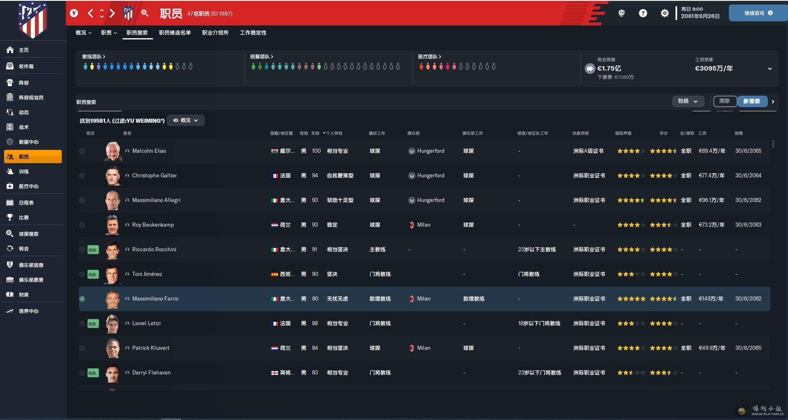This screenshot has width=788, height=420.
Task: Click the staff list vertical scrollbar
Action: (x=773, y=144)
